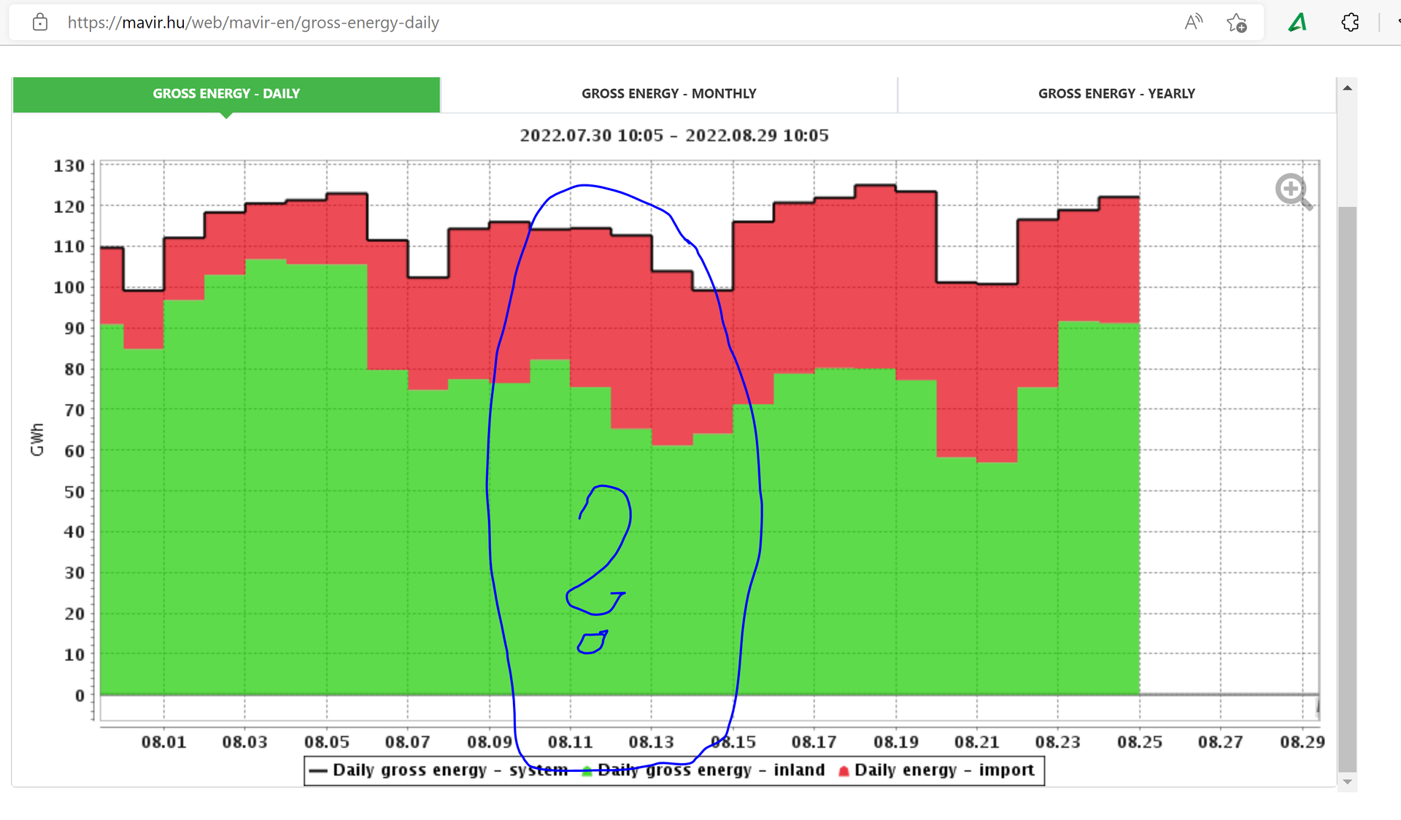Toggle Daily energy - import series

point(944,770)
